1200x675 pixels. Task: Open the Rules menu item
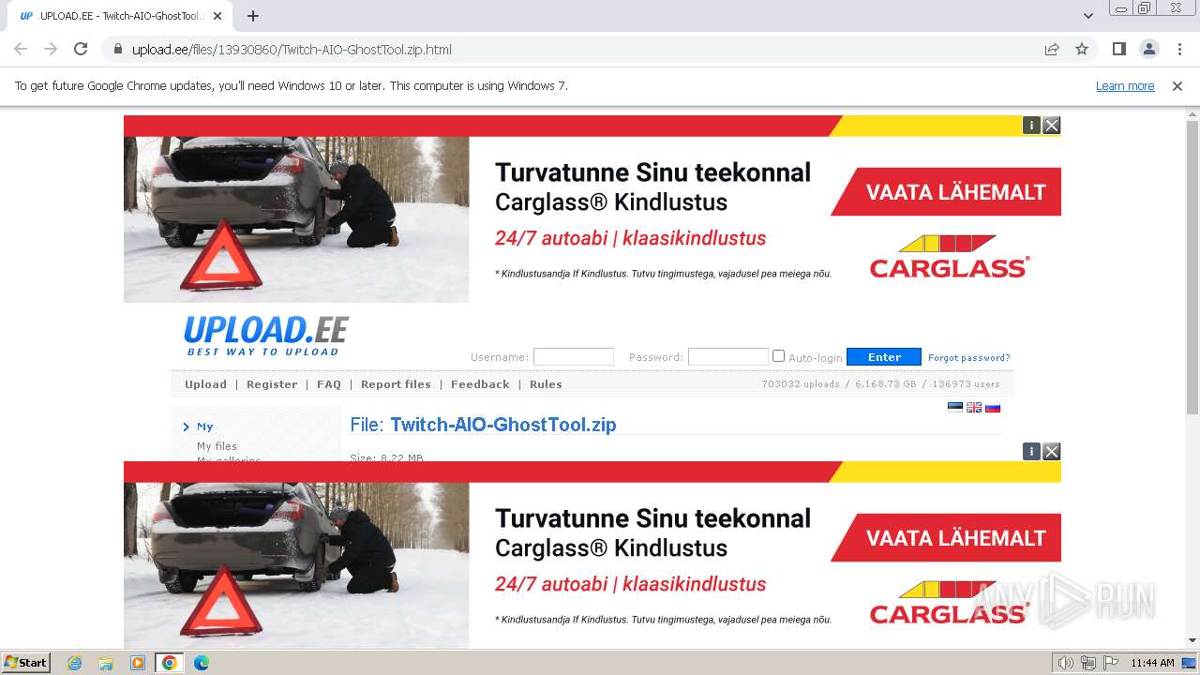point(546,384)
